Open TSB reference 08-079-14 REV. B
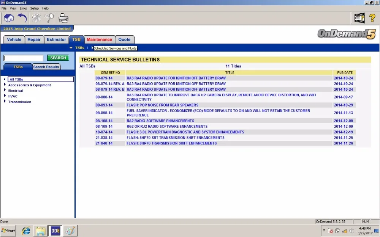380x237 pixels. coord(110,89)
